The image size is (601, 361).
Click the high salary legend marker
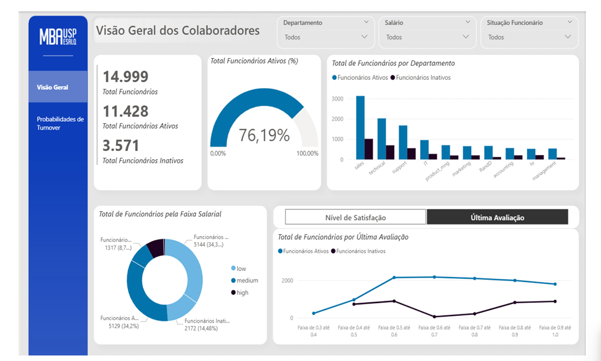click(234, 292)
